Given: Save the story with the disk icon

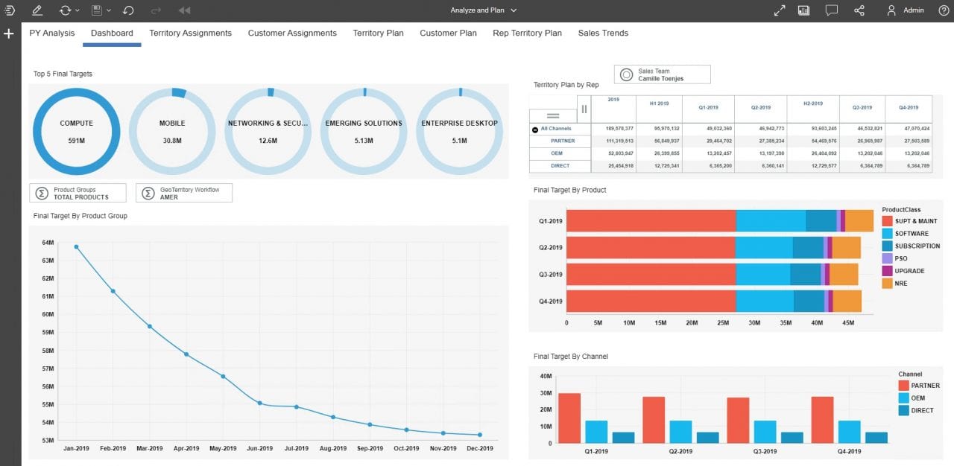Looking at the screenshot, I should click(96, 10).
